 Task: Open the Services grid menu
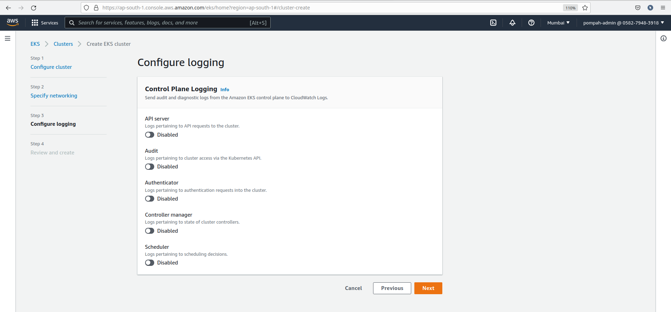click(x=45, y=23)
